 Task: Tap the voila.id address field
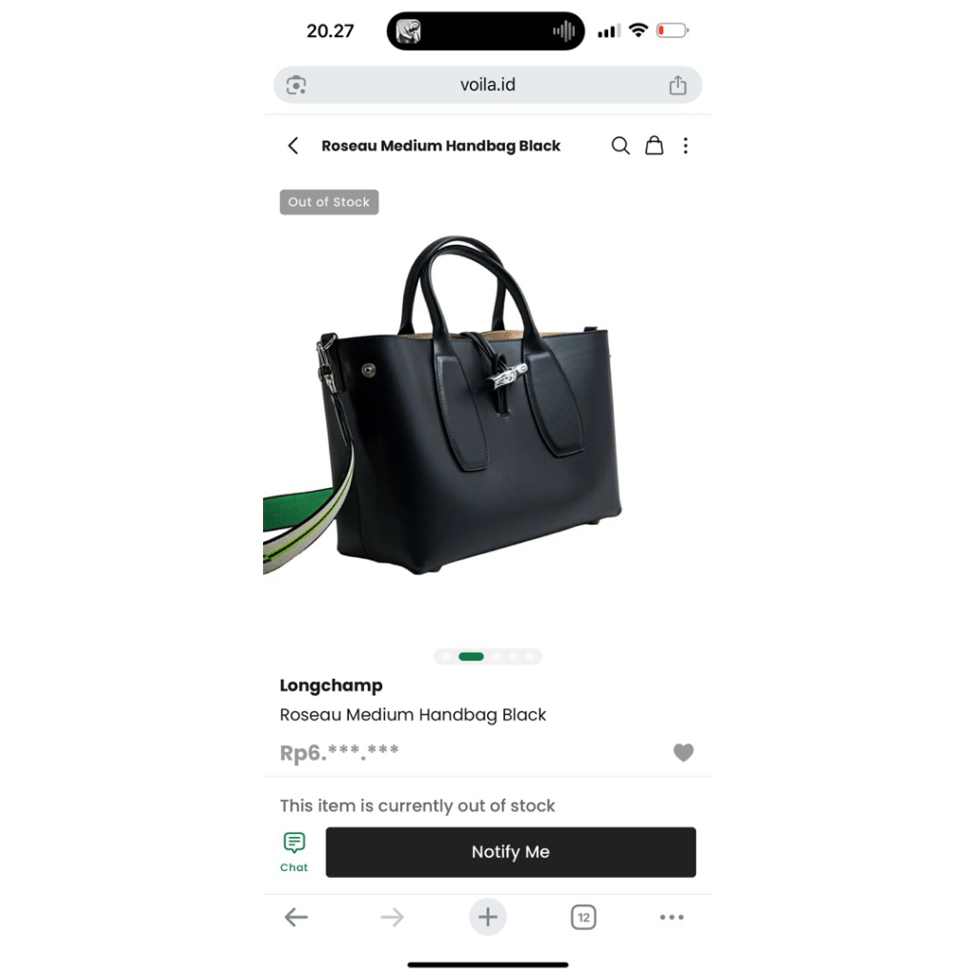pos(487,85)
